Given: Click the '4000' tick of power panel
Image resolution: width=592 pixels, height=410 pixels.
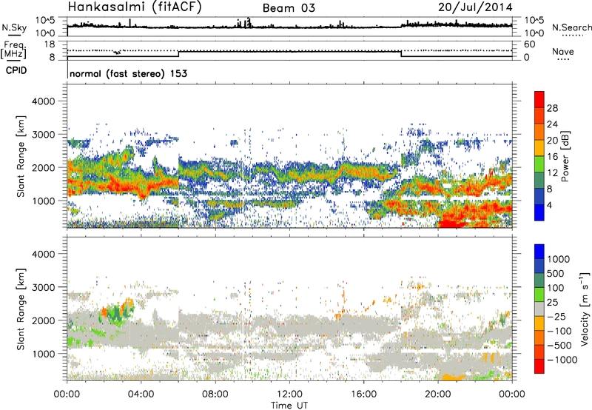Looking at the screenshot, I should tap(43, 101).
